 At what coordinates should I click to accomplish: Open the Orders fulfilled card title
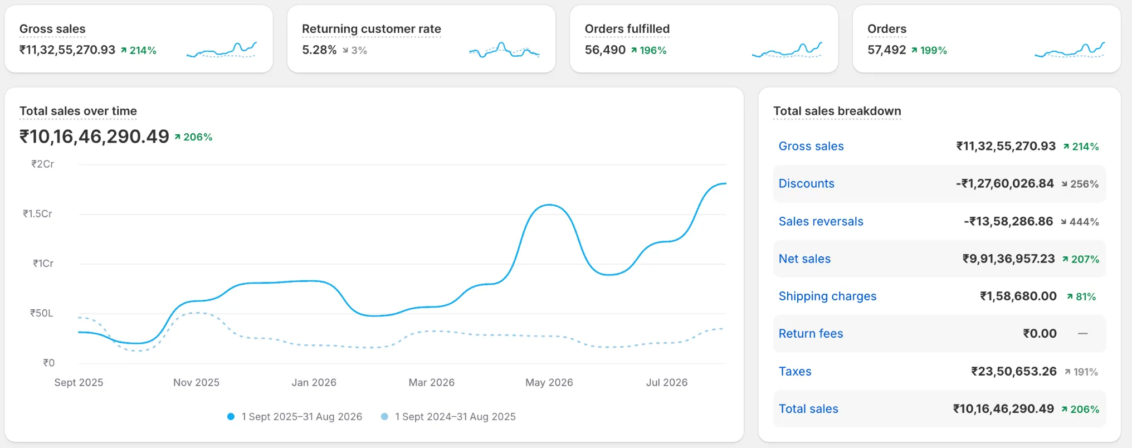tap(627, 29)
